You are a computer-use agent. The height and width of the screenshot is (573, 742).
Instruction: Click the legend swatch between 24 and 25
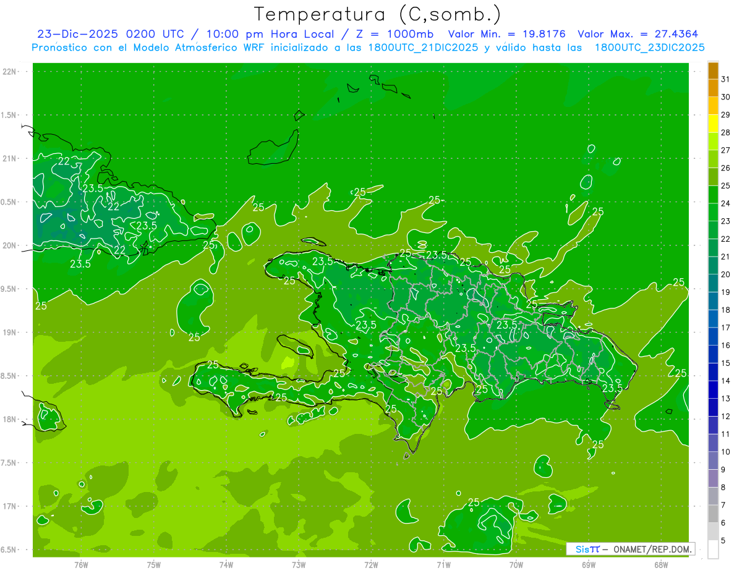pyautogui.click(x=713, y=194)
